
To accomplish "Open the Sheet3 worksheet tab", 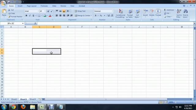I will click(33, 99).
